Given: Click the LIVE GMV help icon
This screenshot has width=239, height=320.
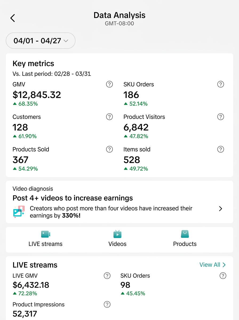Looking at the screenshot, I should tap(107, 276).
